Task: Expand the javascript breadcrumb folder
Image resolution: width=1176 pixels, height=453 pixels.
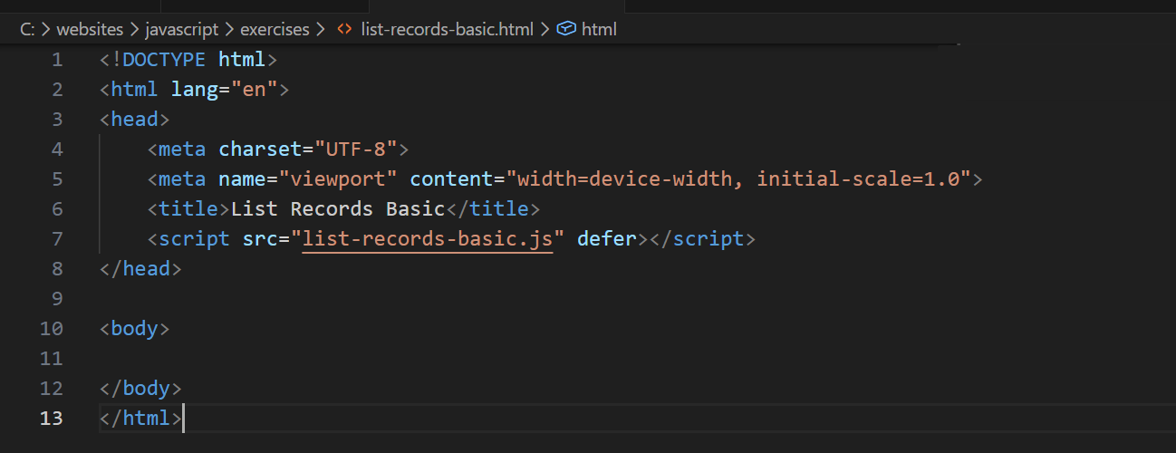Action: (x=181, y=29)
